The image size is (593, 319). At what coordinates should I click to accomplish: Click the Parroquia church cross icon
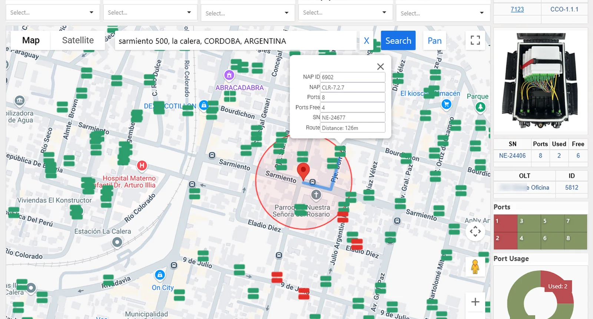point(316,194)
